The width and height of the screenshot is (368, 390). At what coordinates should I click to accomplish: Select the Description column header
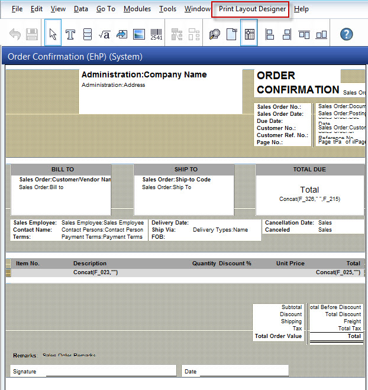point(90,264)
